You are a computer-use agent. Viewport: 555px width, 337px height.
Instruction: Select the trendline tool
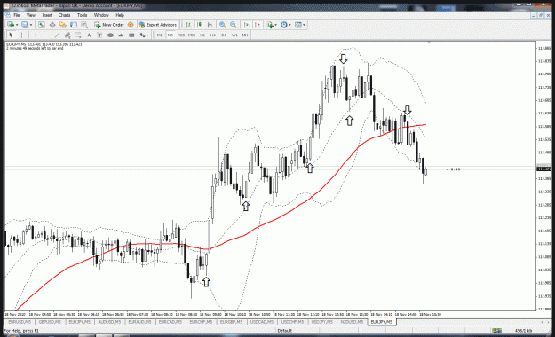[x=57, y=35]
